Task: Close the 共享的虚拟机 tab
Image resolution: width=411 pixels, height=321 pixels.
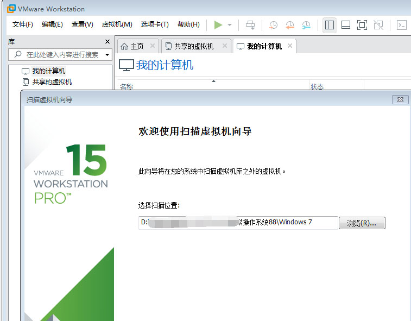Action: click(x=225, y=46)
